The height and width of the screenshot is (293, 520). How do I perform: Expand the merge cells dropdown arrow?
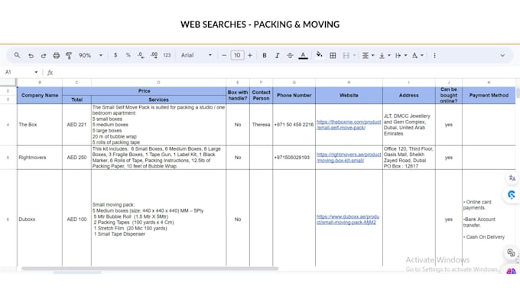(354, 55)
